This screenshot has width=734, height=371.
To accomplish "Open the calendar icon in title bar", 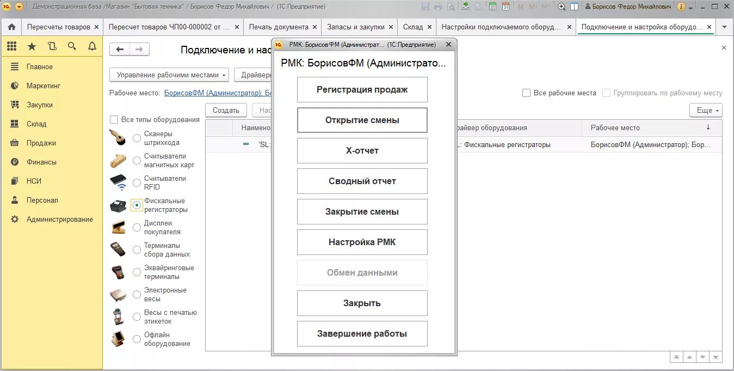I will 505,7.
